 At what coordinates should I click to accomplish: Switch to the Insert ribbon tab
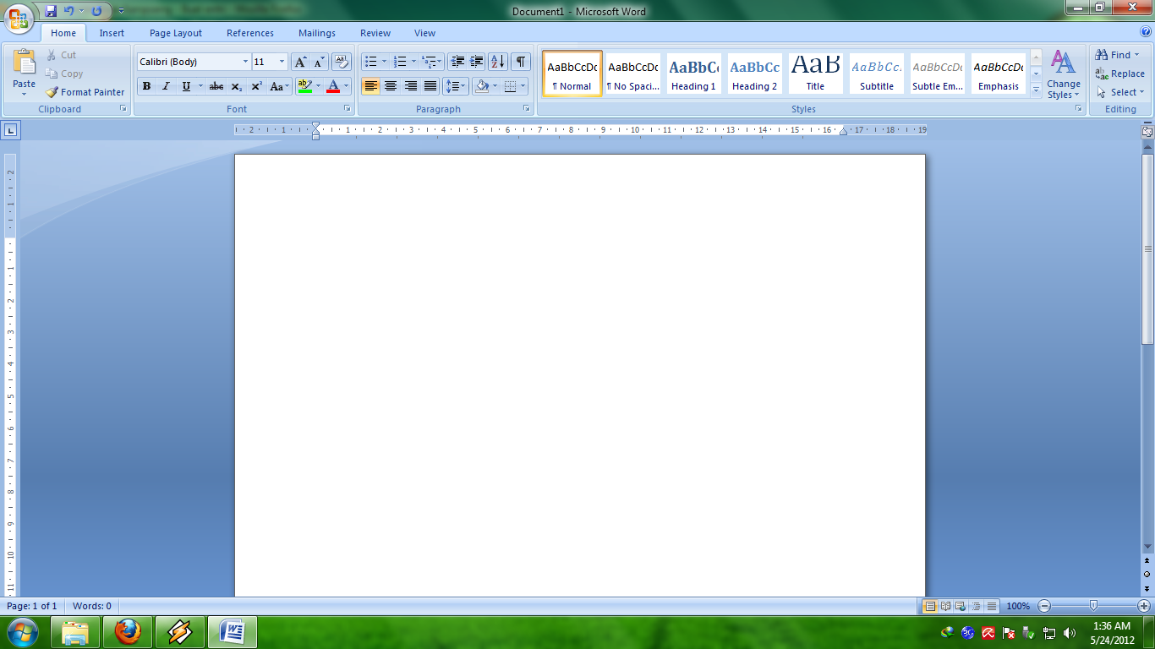pyautogui.click(x=112, y=33)
